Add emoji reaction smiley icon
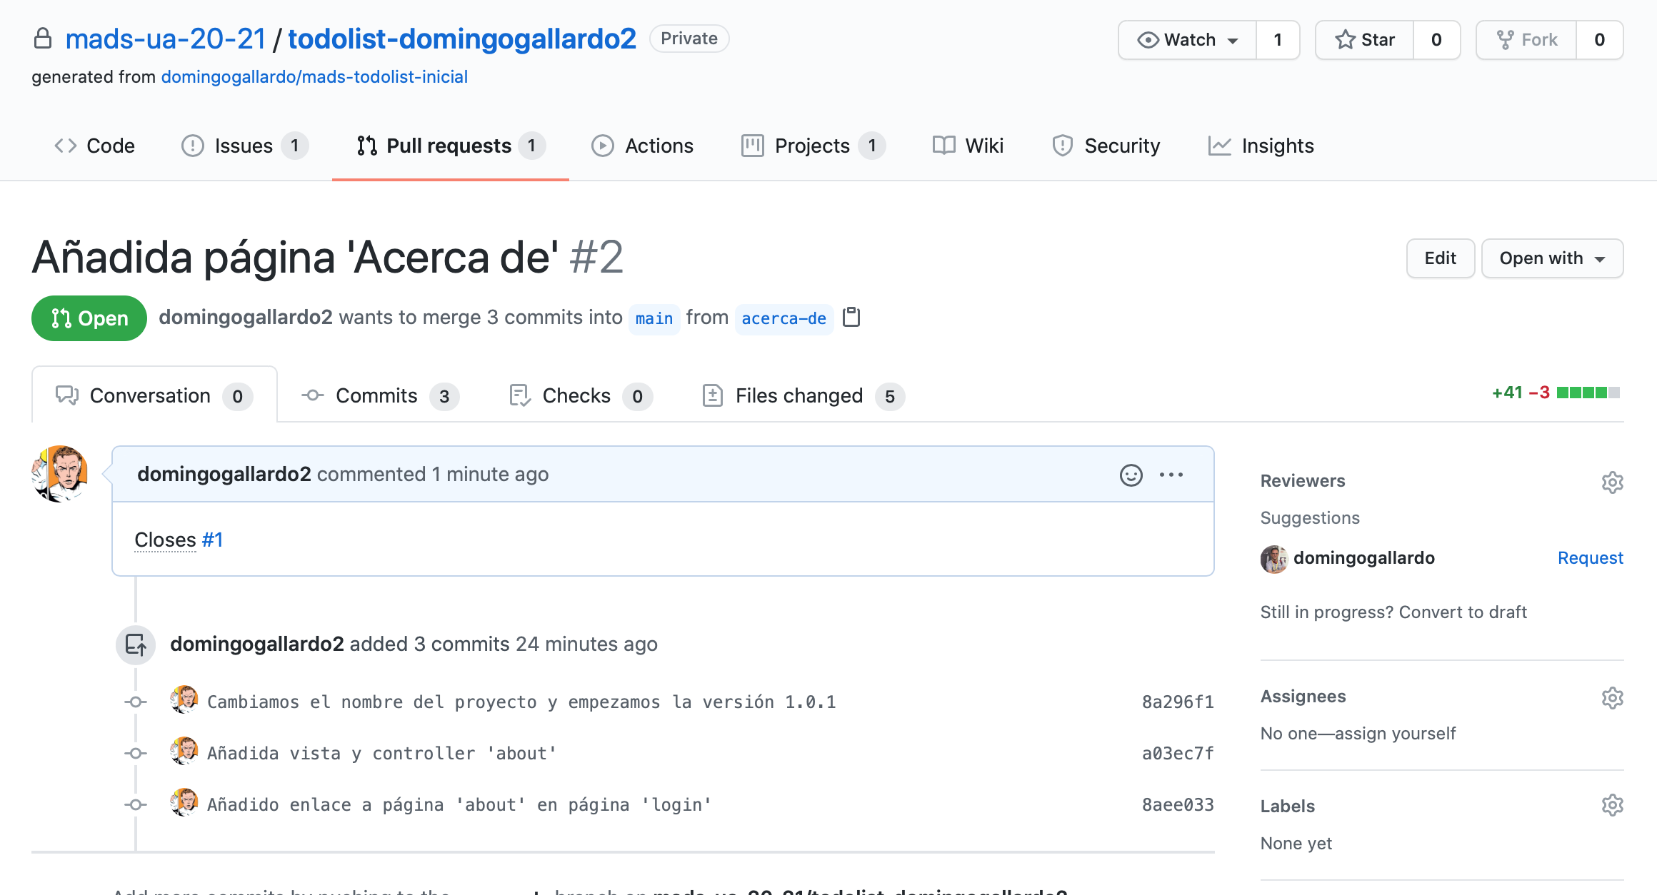 tap(1131, 475)
